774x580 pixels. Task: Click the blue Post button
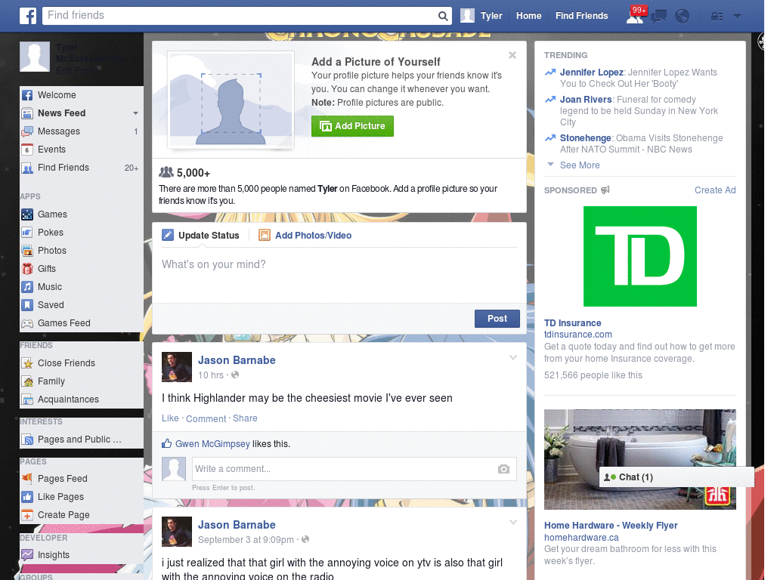pos(497,319)
